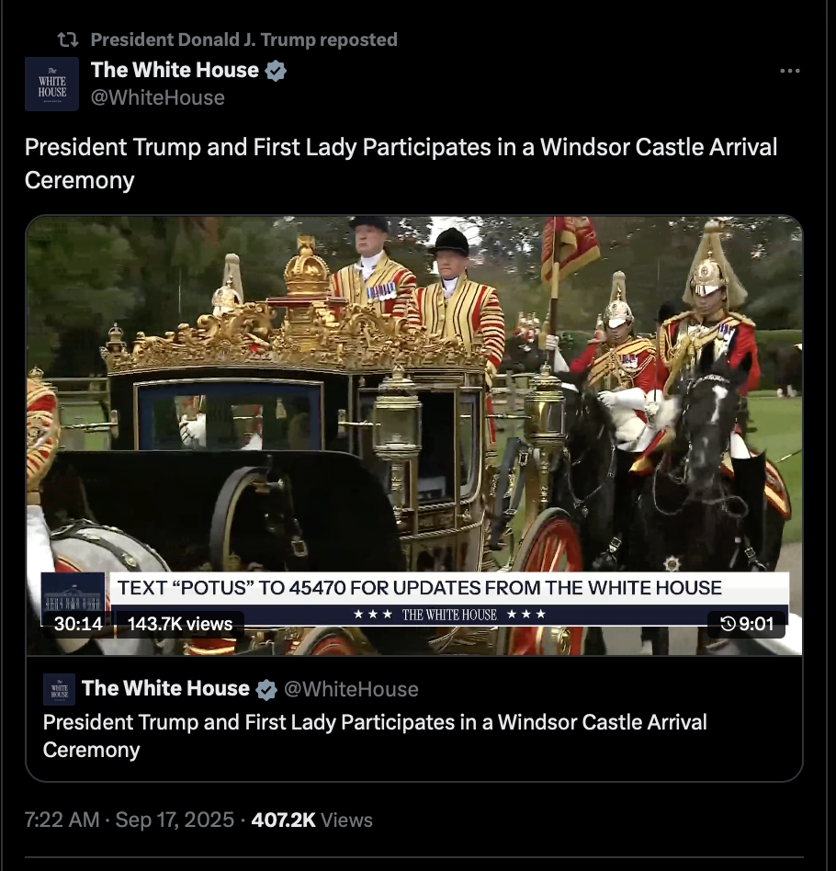Click the small White House avatar in quoted post
Image resolution: width=836 pixels, height=871 pixels.
[60, 689]
